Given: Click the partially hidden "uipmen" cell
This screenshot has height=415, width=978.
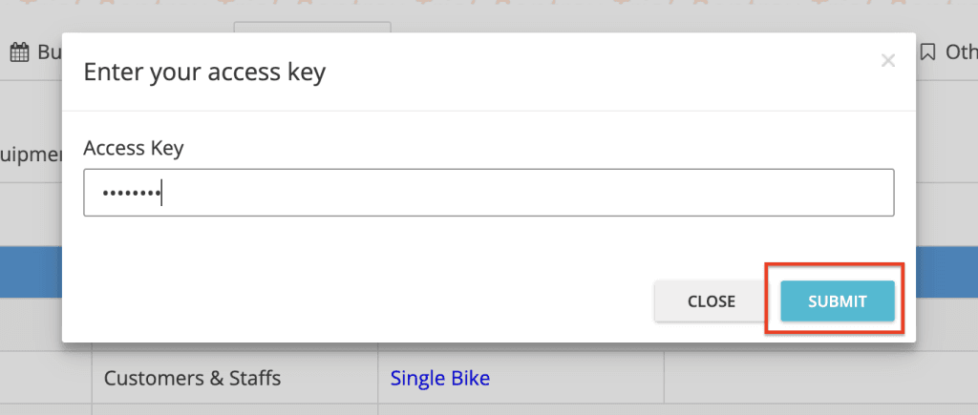Looking at the screenshot, I should coord(31,154).
